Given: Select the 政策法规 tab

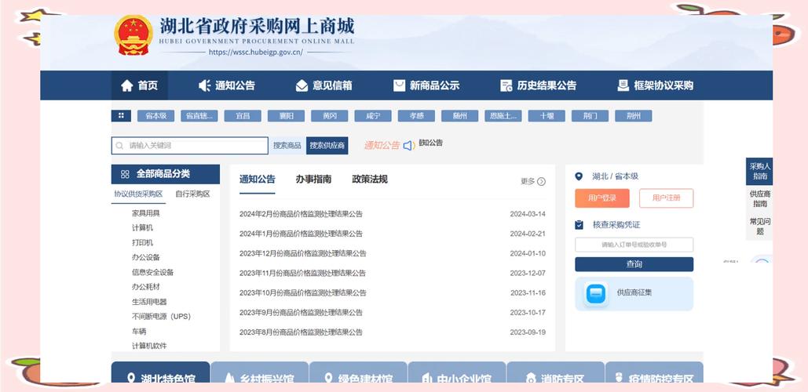Looking at the screenshot, I should 370,179.
